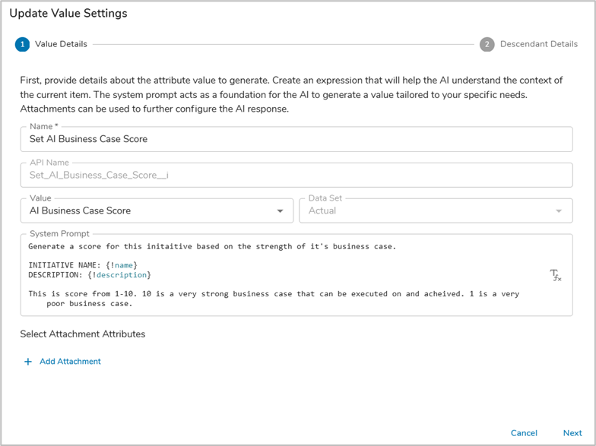Click the plus icon beside Add Attachment
The image size is (596, 446).
(28, 362)
